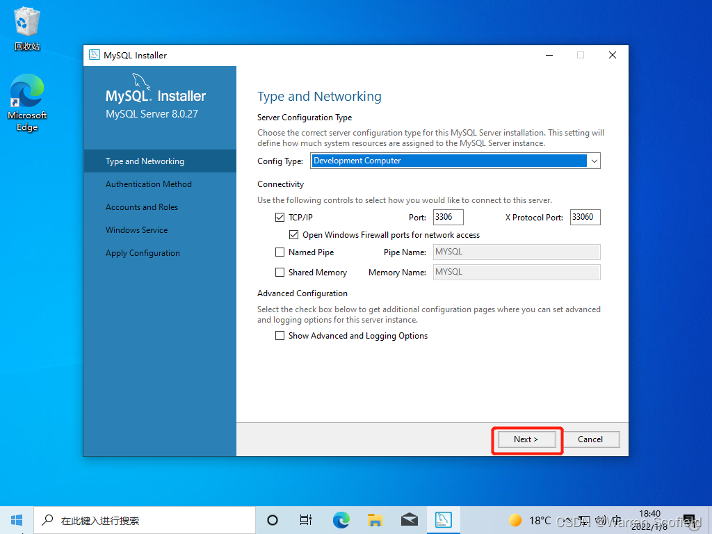Click the MySQL Server 8.0.27 text

(x=152, y=114)
